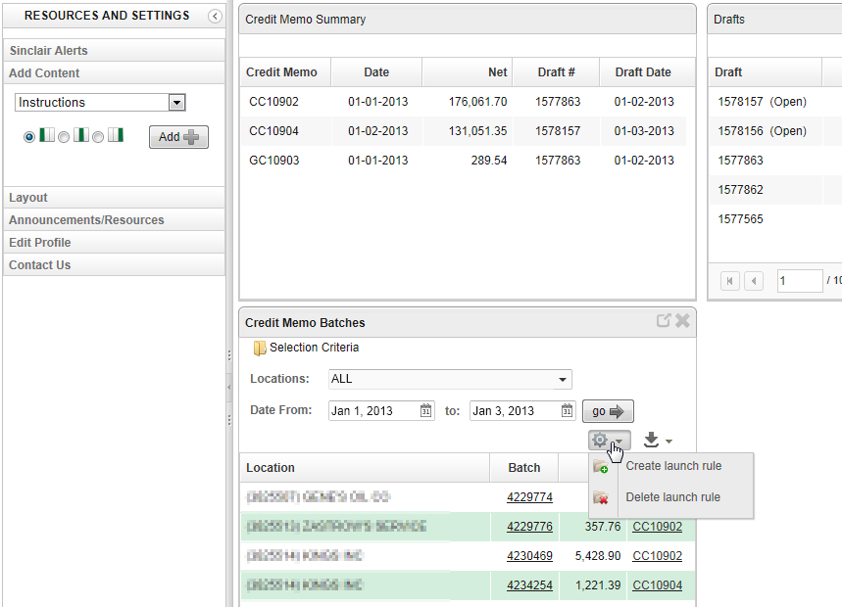Pop out the Credit Memo Batches panel
The image size is (842, 607).
pos(664,321)
